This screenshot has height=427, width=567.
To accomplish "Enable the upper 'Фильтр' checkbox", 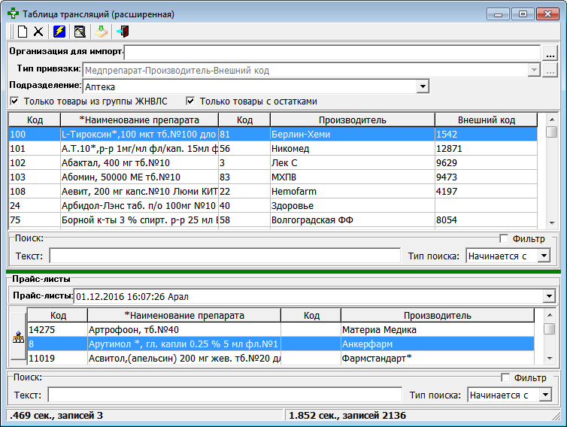I will coord(505,239).
